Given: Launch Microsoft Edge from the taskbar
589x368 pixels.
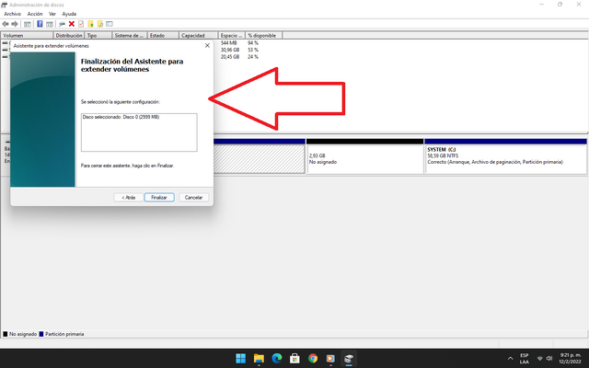Looking at the screenshot, I should (x=277, y=359).
